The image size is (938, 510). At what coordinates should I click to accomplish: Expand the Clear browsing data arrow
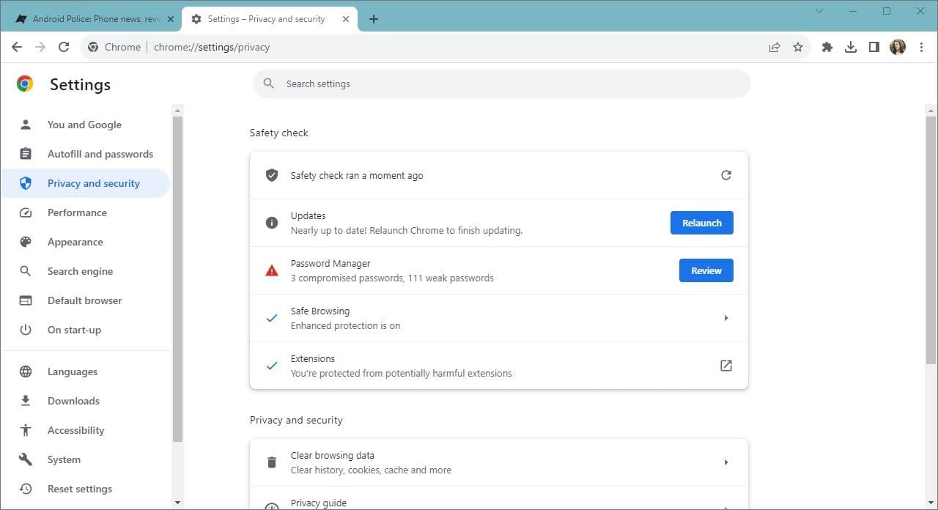tap(725, 462)
